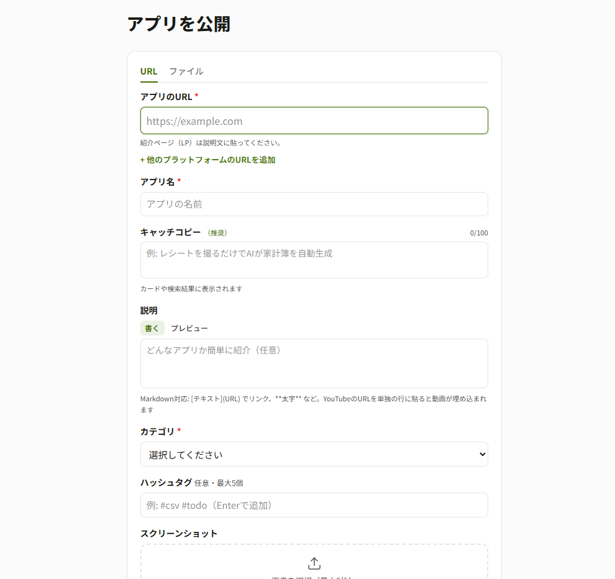The width and height of the screenshot is (615, 579).
Task: Select the 書く editor tab
Action: [152, 329]
